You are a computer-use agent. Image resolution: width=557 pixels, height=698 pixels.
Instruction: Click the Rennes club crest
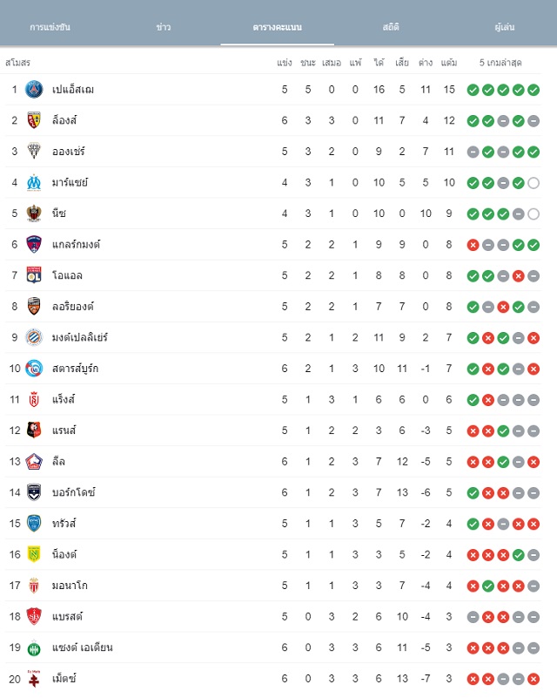coord(34,430)
